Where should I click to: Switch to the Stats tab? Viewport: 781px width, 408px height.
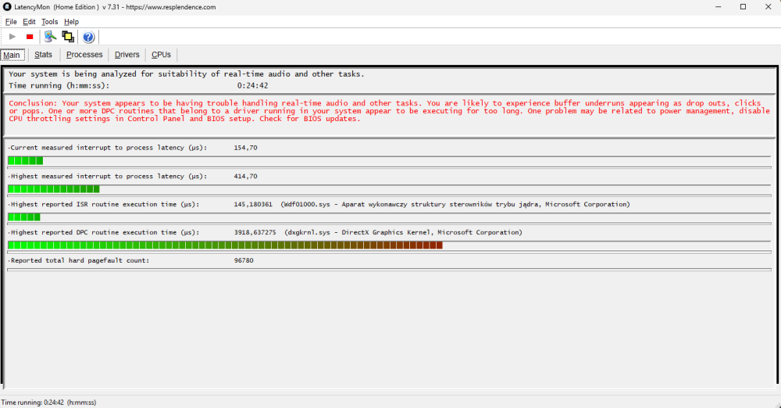click(x=43, y=55)
